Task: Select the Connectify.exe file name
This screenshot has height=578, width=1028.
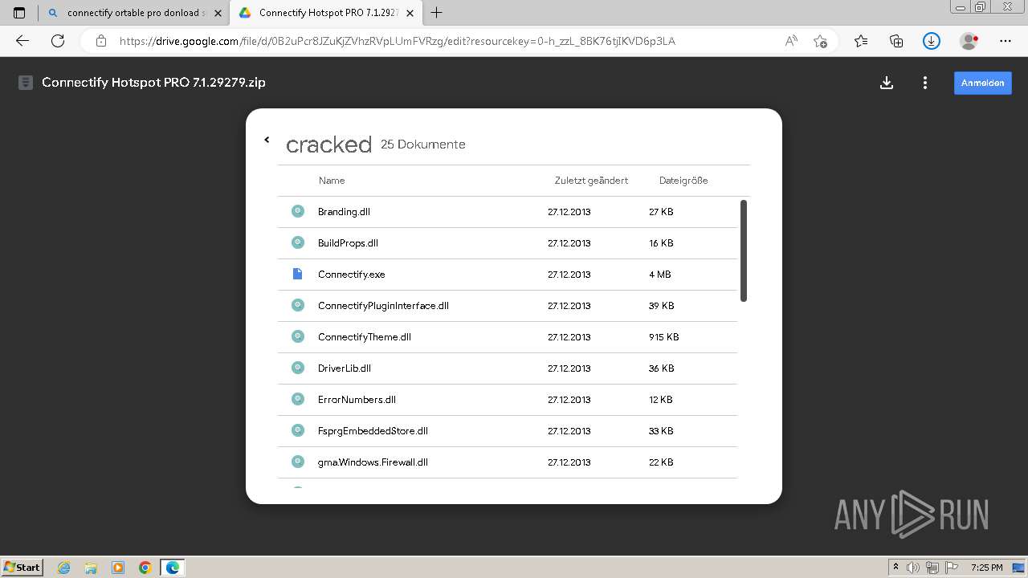Action: 351,275
